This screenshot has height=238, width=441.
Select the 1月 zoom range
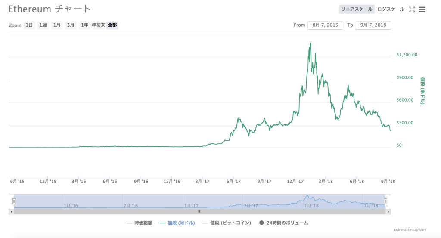click(x=57, y=25)
